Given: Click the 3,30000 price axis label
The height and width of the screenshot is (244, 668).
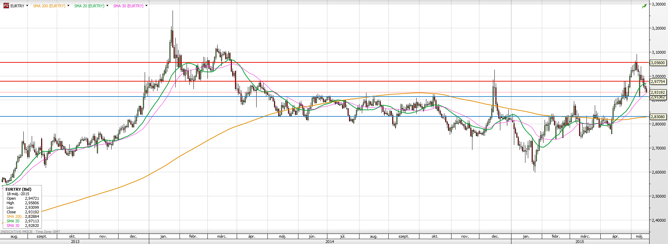Looking at the screenshot, I should [659, 5].
